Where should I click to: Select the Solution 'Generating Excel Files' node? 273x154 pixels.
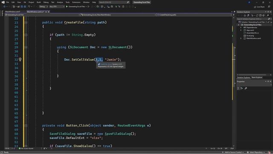[x=255, y=22]
